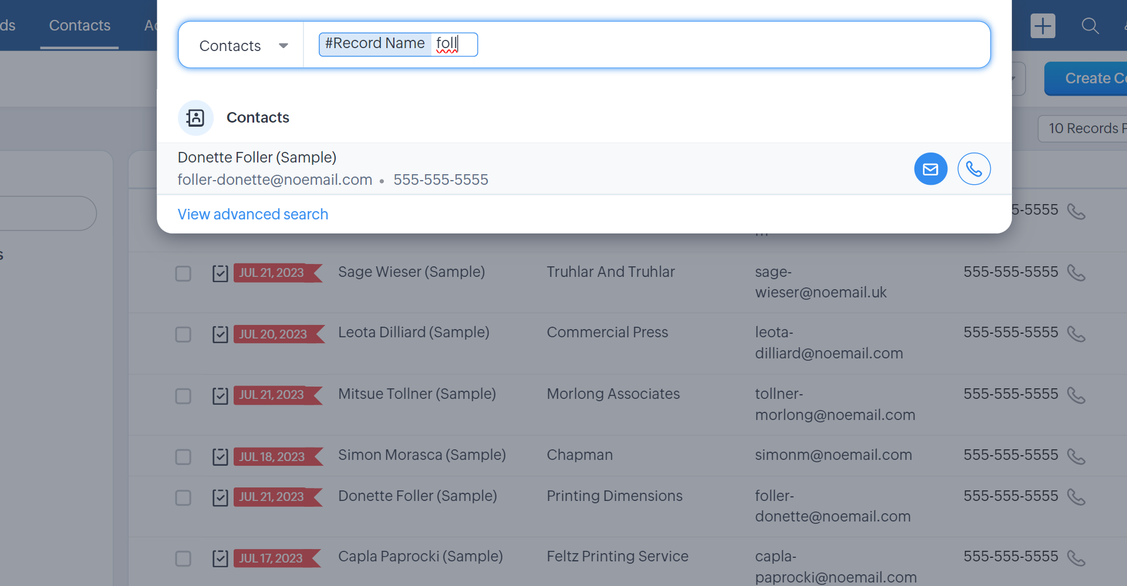Click the sage-wieser@noemail.uk email address

(821, 282)
